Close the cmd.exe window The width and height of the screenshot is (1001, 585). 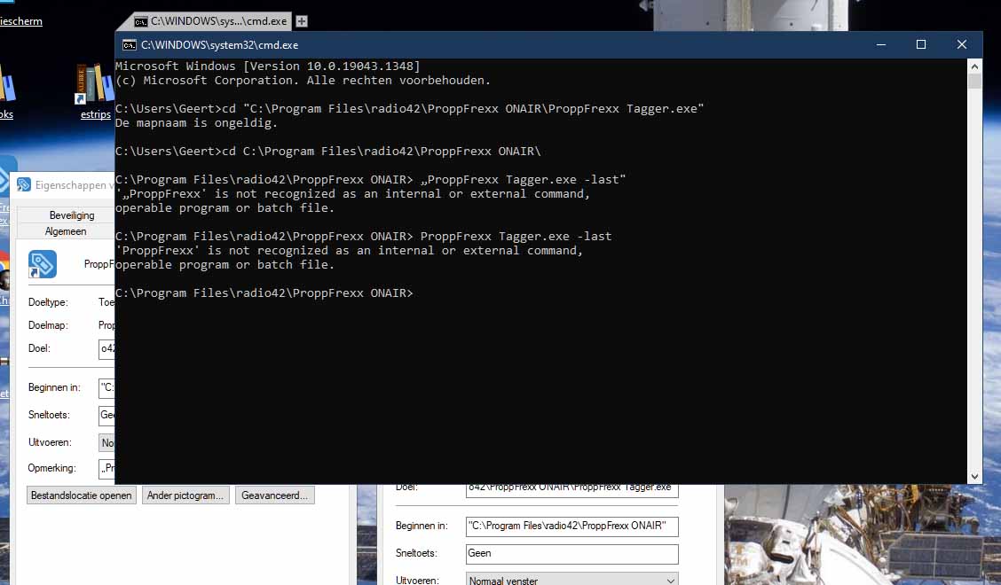(x=961, y=44)
